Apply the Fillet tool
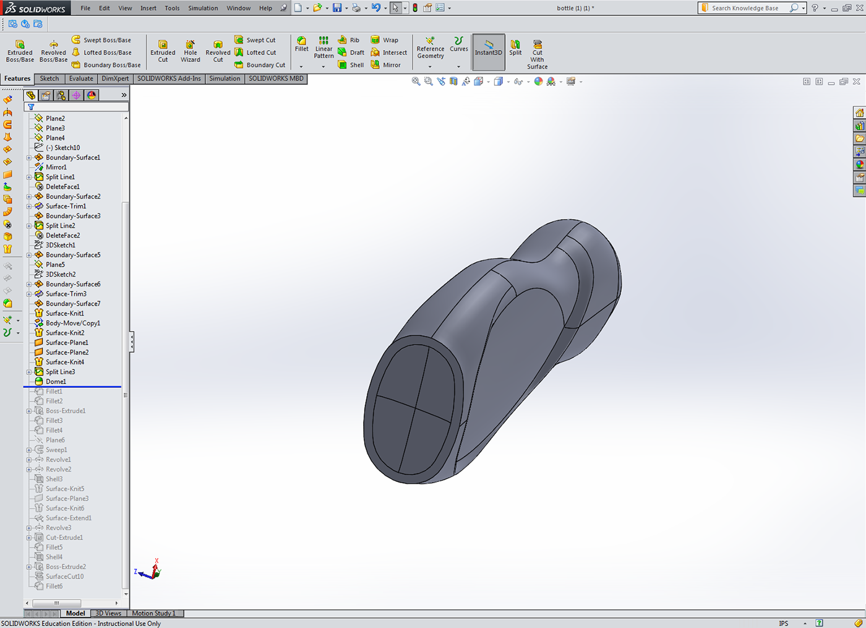The image size is (866, 628). 301,44
